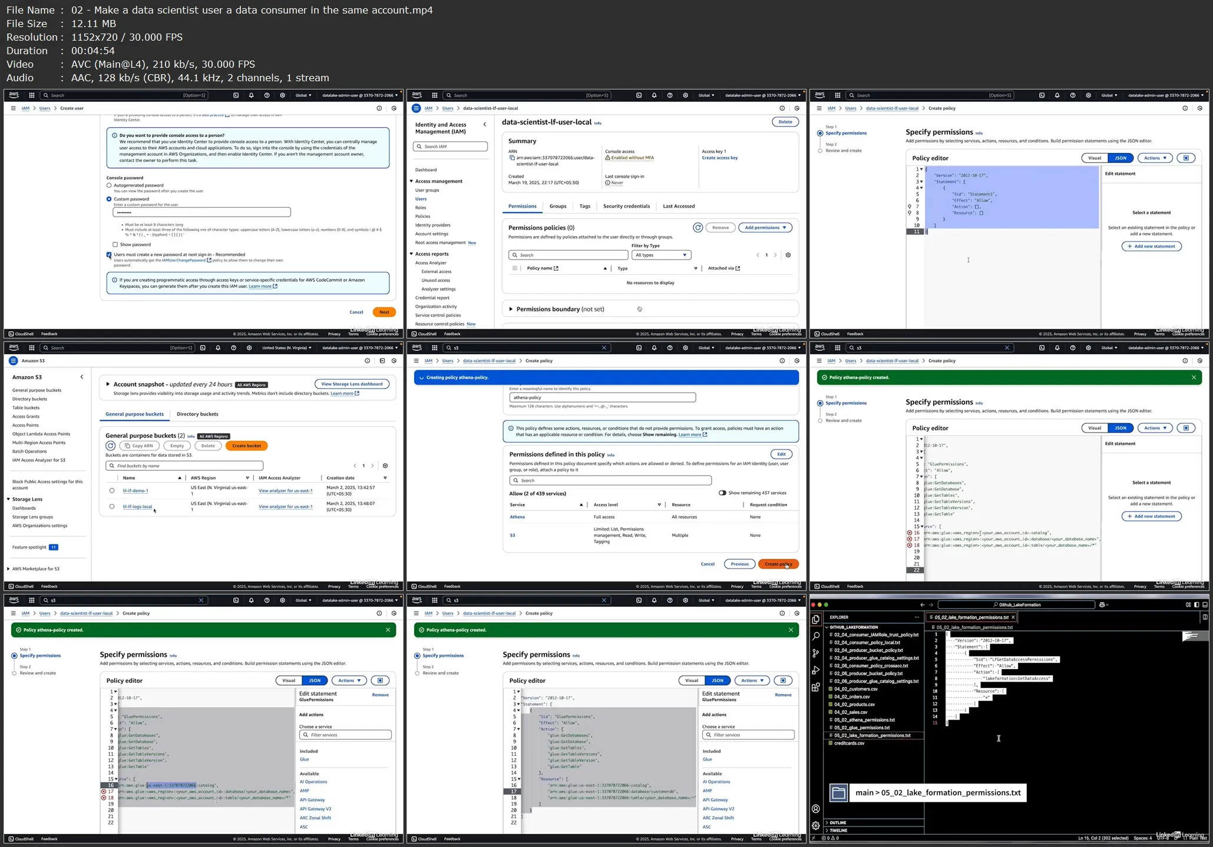Screen dimensions: 1213x847
Task: Clear the s3 search in the athena-policy review frame
Action: point(604,348)
